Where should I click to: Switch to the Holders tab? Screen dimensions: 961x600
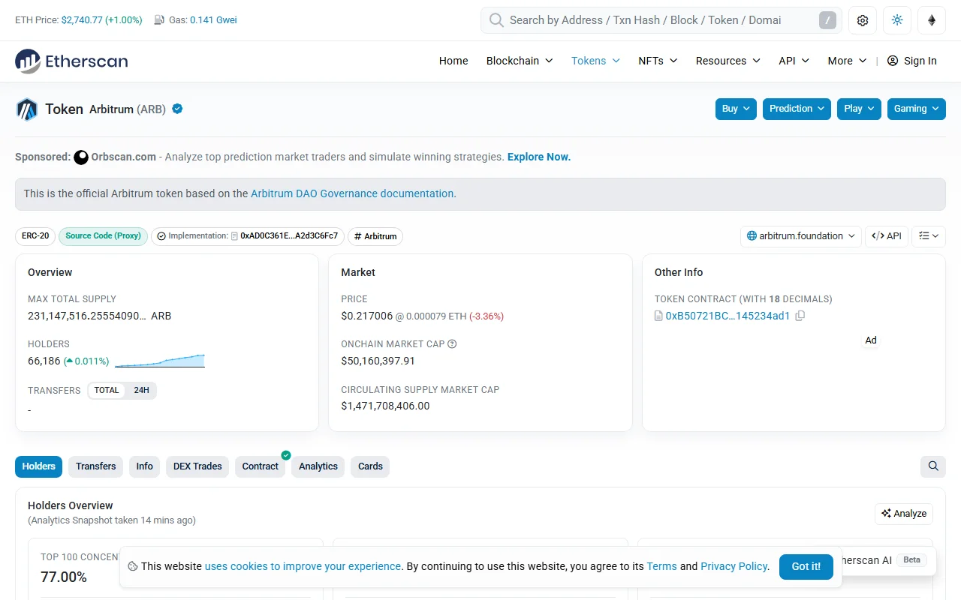coord(38,466)
